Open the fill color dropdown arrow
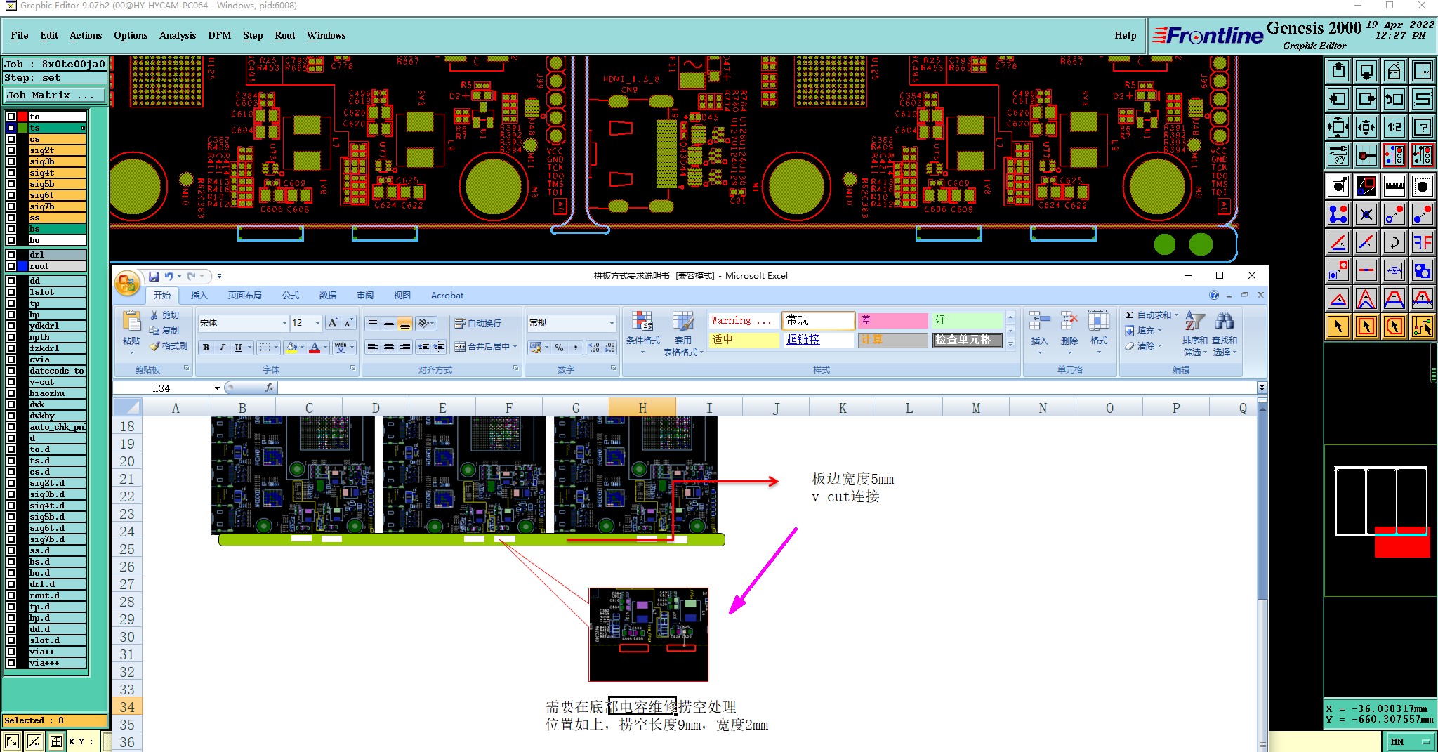1438x752 pixels. (302, 347)
